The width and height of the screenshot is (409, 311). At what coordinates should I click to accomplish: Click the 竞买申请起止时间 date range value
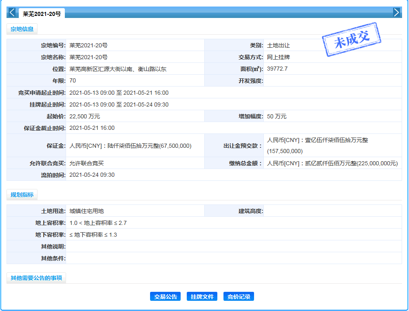[119, 93]
